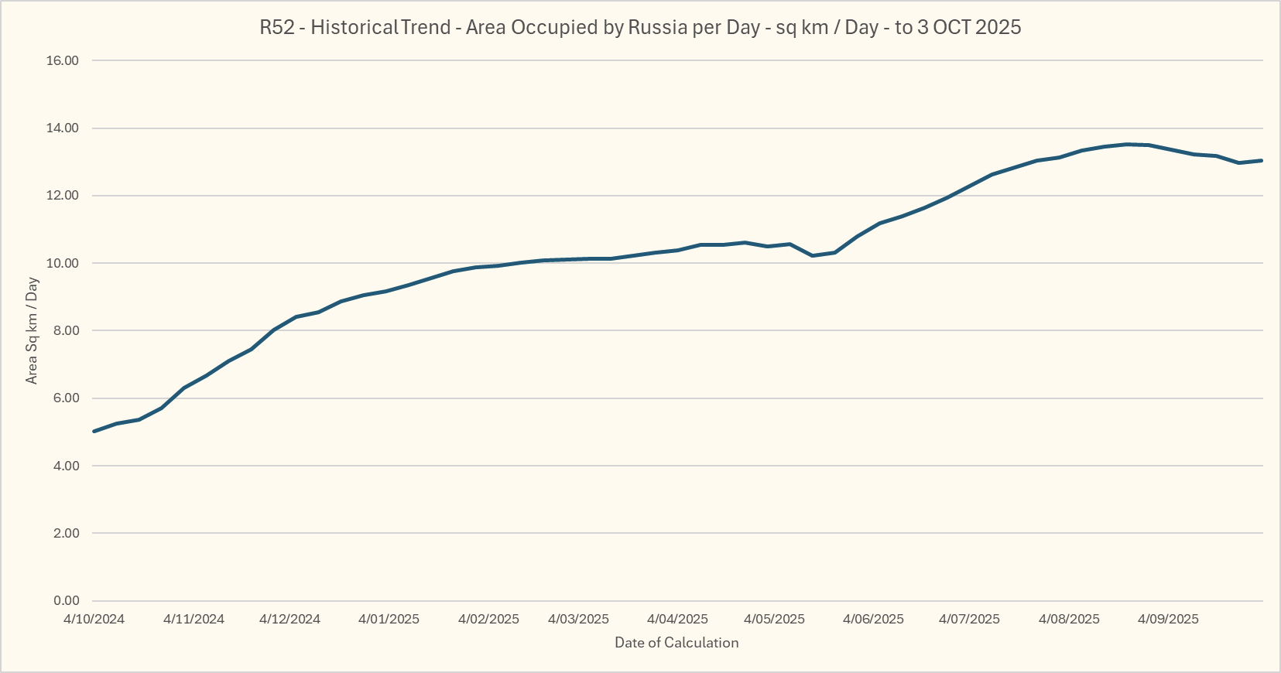Select the 10.00 y-axis tick label
Image resolution: width=1281 pixels, height=673 pixels.
tap(63, 264)
